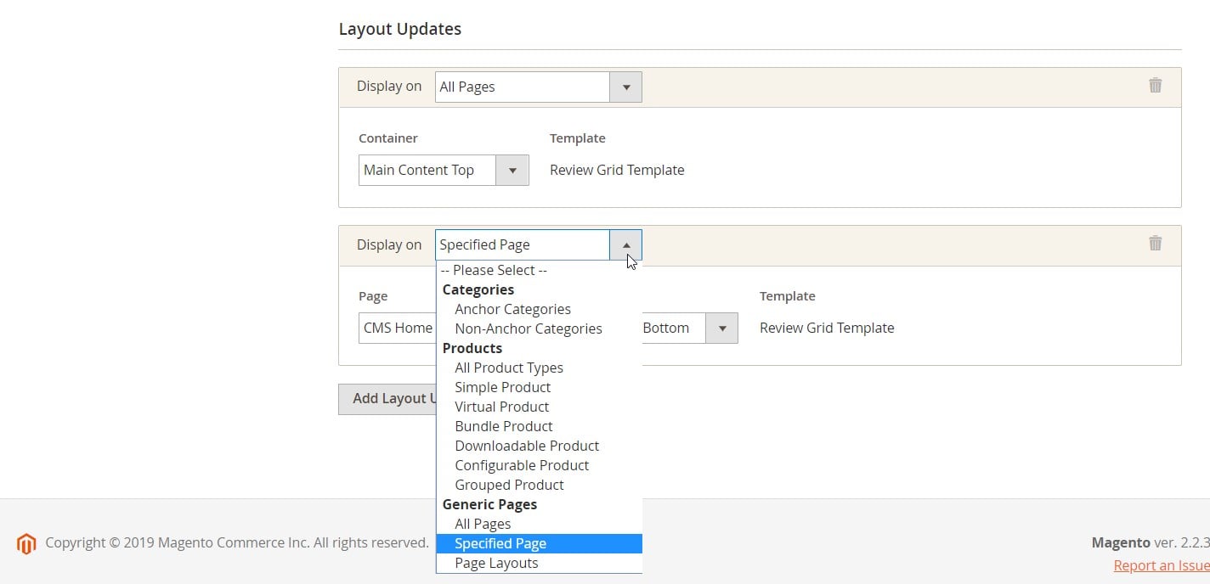The height and width of the screenshot is (584, 1210).
Task: Click the Container label in first block
Action: [x=388, y=138]
